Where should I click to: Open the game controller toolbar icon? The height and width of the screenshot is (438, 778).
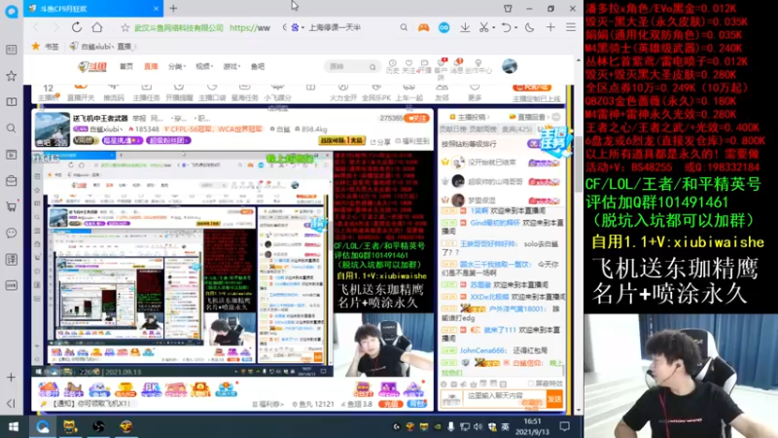pos(423,28)
